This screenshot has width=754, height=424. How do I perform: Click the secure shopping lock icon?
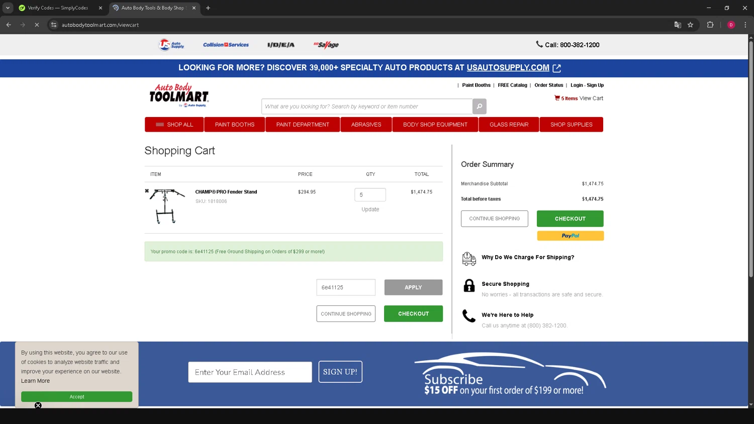(469, 285)
